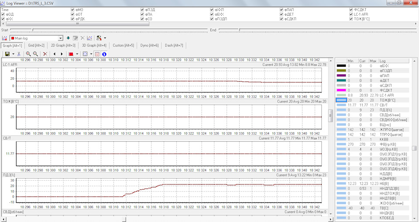419x222 pixels.
Task: Toggle the фМО checkbox
Action: pos(73,10)
